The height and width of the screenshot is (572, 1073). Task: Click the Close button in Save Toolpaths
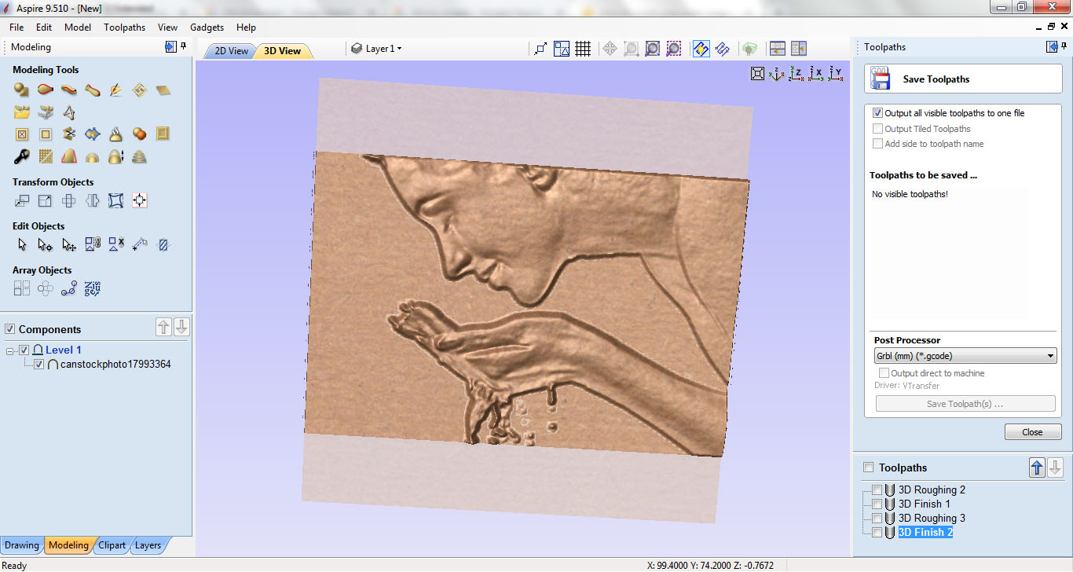click(1032, 432)
